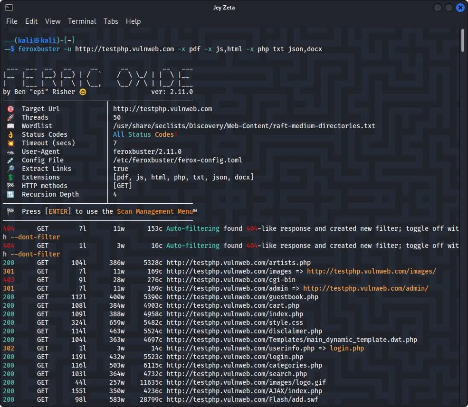This screenshot has width=468, height=407.
Task: Click the index.php URL with 4958c
Action: (x=235, y=314)
